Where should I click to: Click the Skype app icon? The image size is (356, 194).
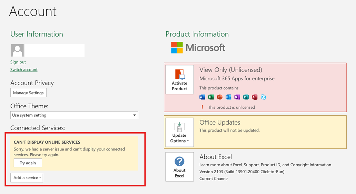[263, 97]
